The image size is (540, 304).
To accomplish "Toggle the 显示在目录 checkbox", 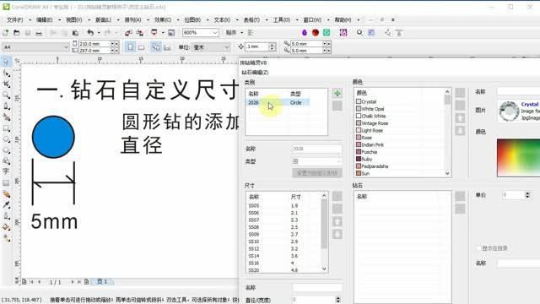I will click(478, 247).
